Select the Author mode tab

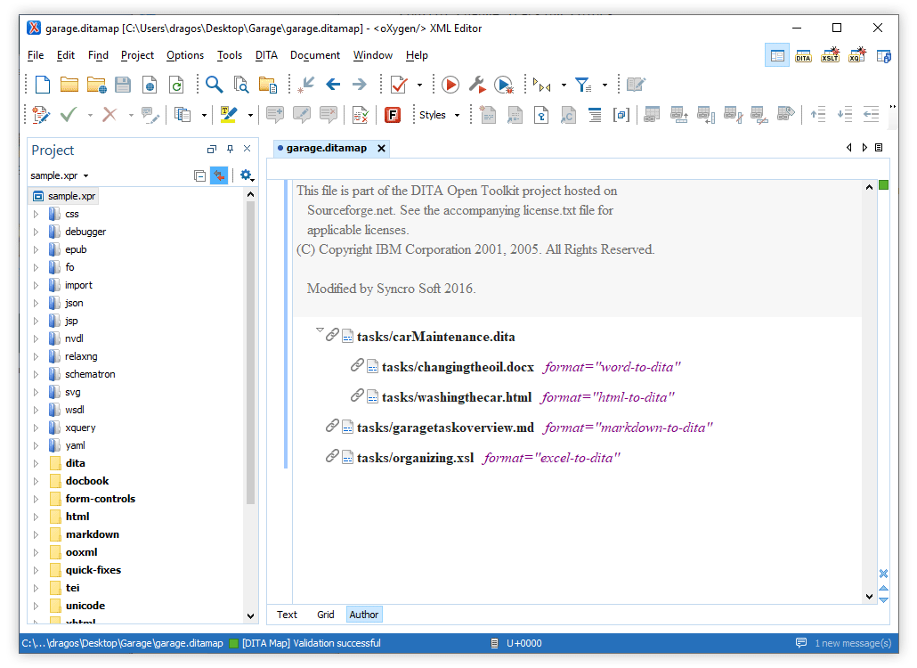(364, 615)
